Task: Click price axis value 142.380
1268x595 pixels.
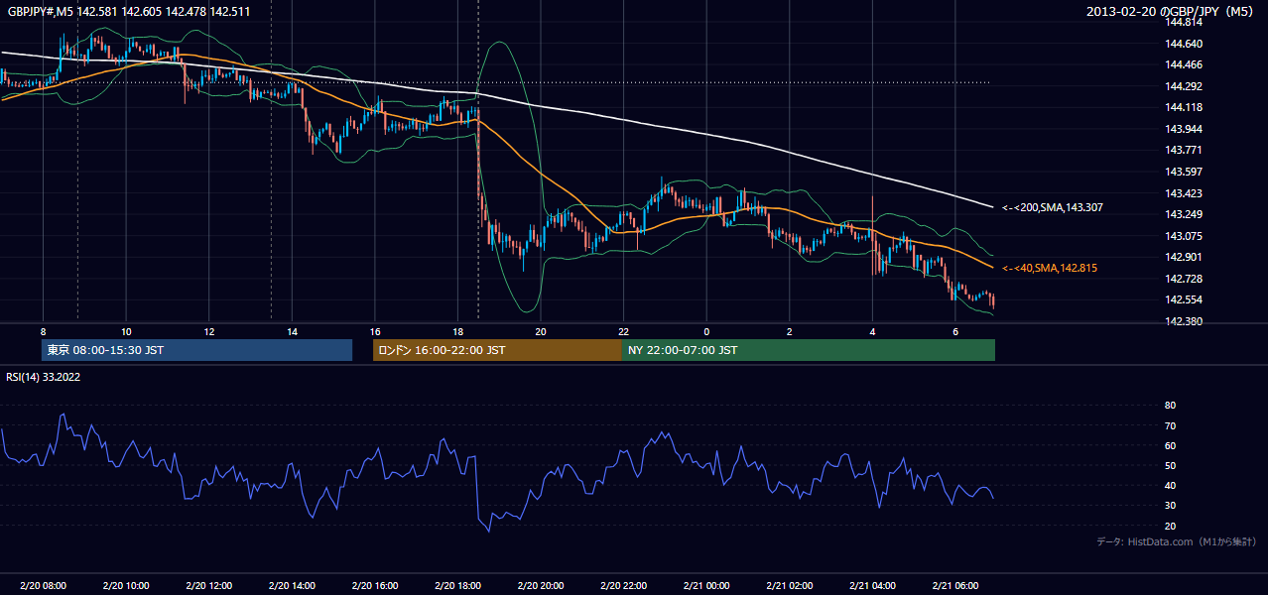Action: pos(1184,321)
